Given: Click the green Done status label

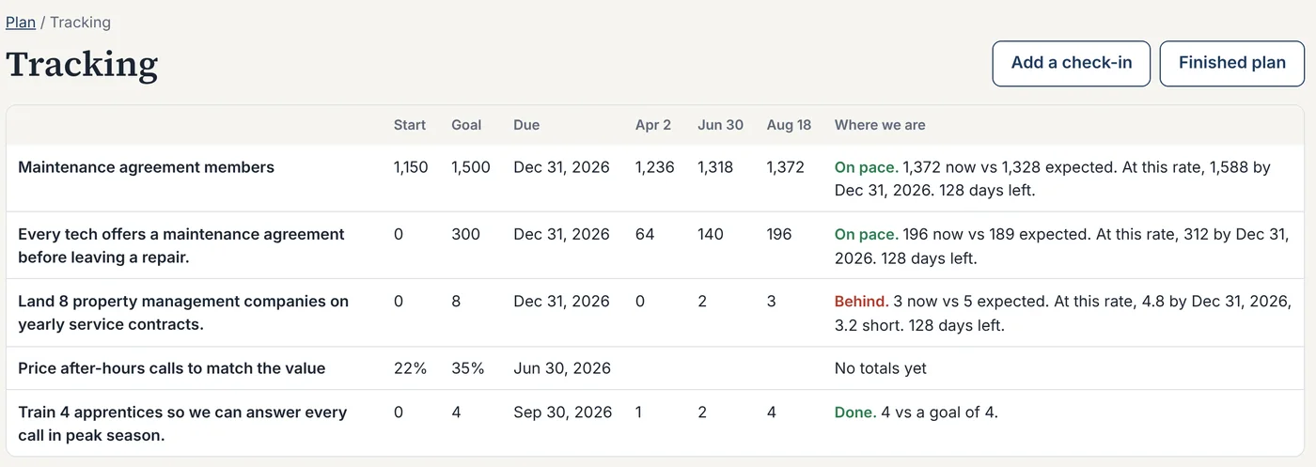Looking at the screenshot, I should pyautogui.click(x=855, y=412).
